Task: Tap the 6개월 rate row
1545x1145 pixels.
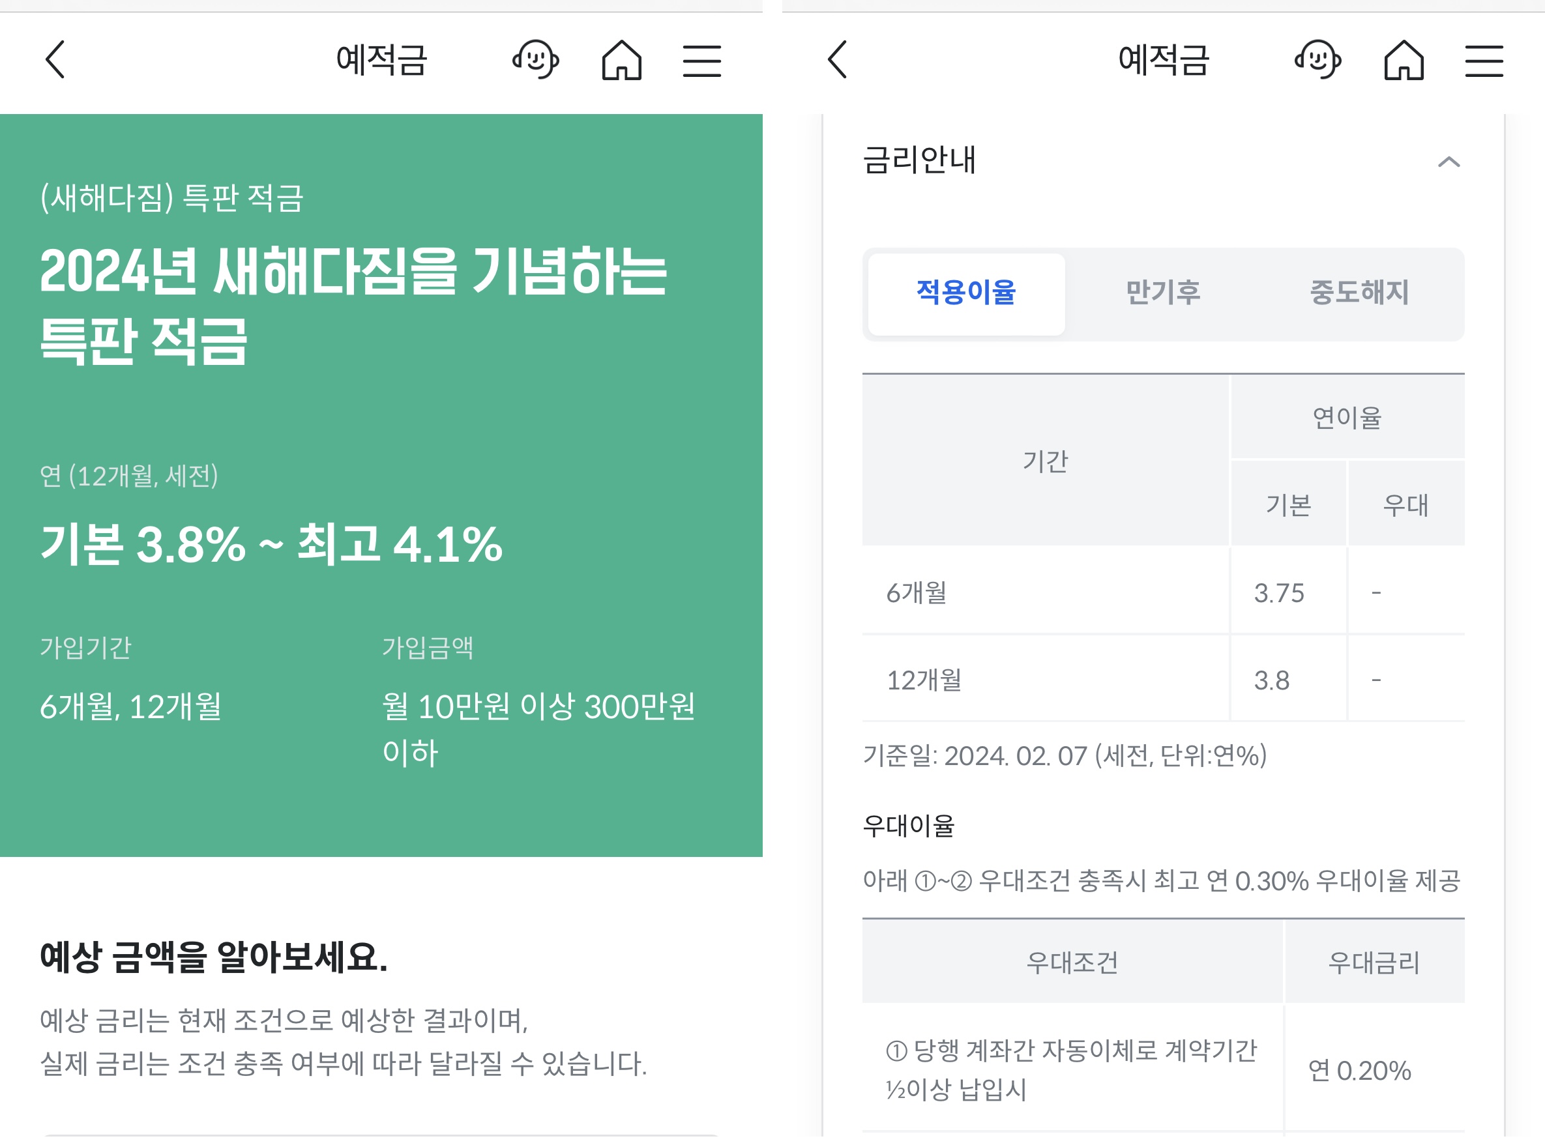Action: point(917,593)
